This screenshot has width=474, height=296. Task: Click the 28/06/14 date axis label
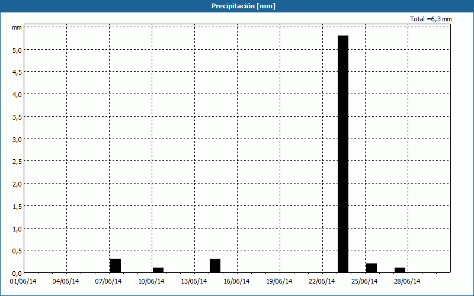(x=407, y=282)
